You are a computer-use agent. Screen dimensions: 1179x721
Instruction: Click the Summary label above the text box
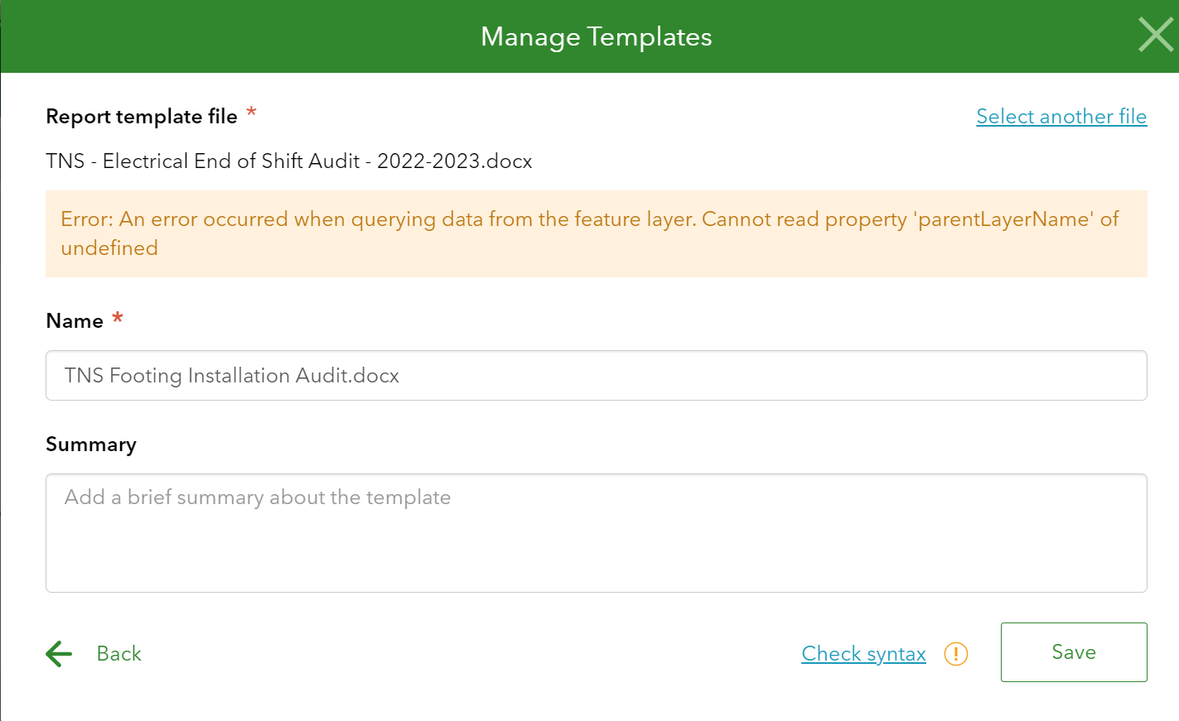click(91, 445)
